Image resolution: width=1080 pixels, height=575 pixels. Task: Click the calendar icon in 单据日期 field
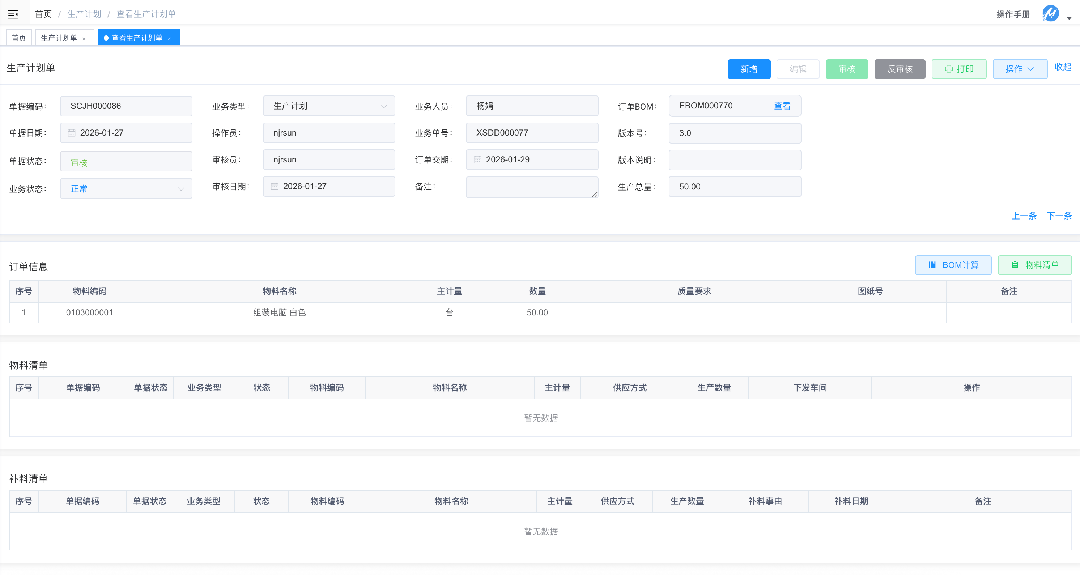click(x=72, y=133)
